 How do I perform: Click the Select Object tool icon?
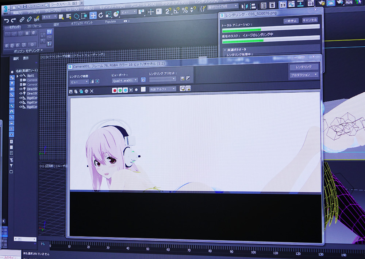pos(61,16)
